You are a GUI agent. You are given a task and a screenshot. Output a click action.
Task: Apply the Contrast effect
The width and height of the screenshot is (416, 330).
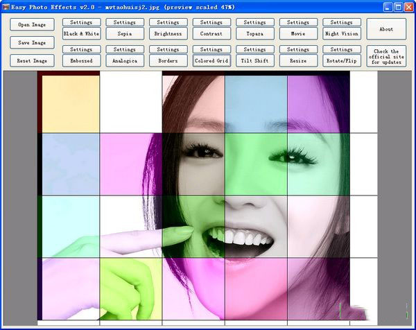[211, 34]
